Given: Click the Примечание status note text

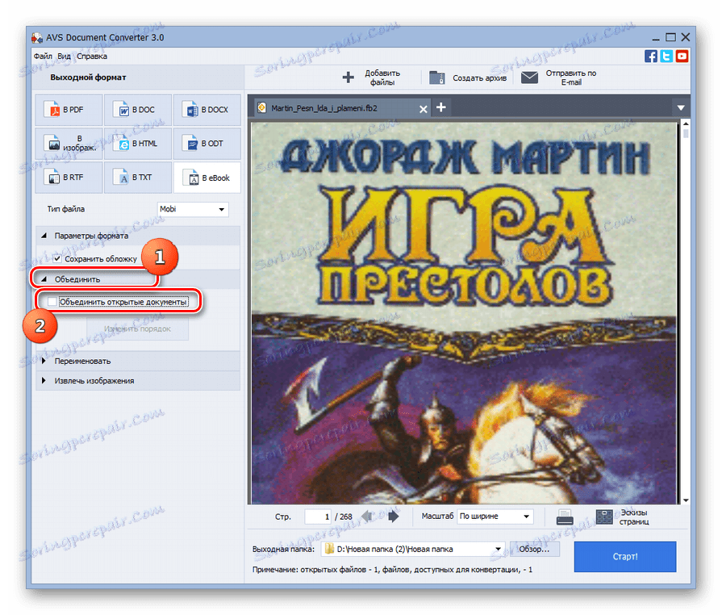Looking at the screenshot, I should coord(392,570).
